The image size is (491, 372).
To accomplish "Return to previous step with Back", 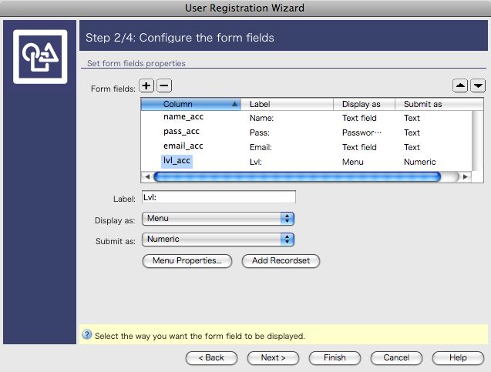I will pos(211,357).
